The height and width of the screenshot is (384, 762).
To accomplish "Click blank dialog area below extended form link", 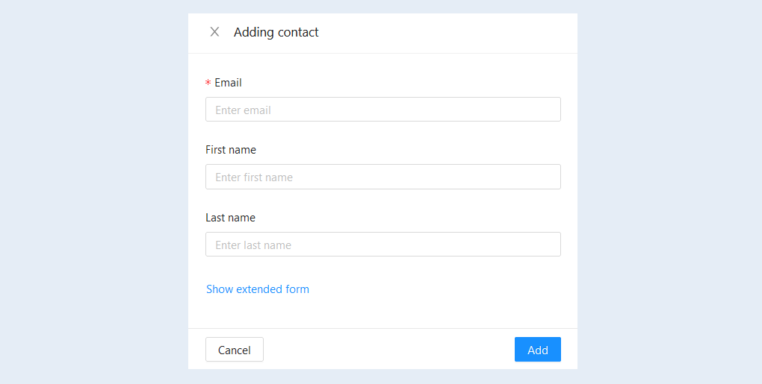I will point(383,312).
